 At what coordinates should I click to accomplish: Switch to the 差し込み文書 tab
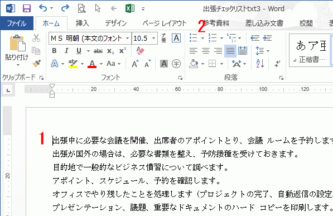[x=264, y=23]
